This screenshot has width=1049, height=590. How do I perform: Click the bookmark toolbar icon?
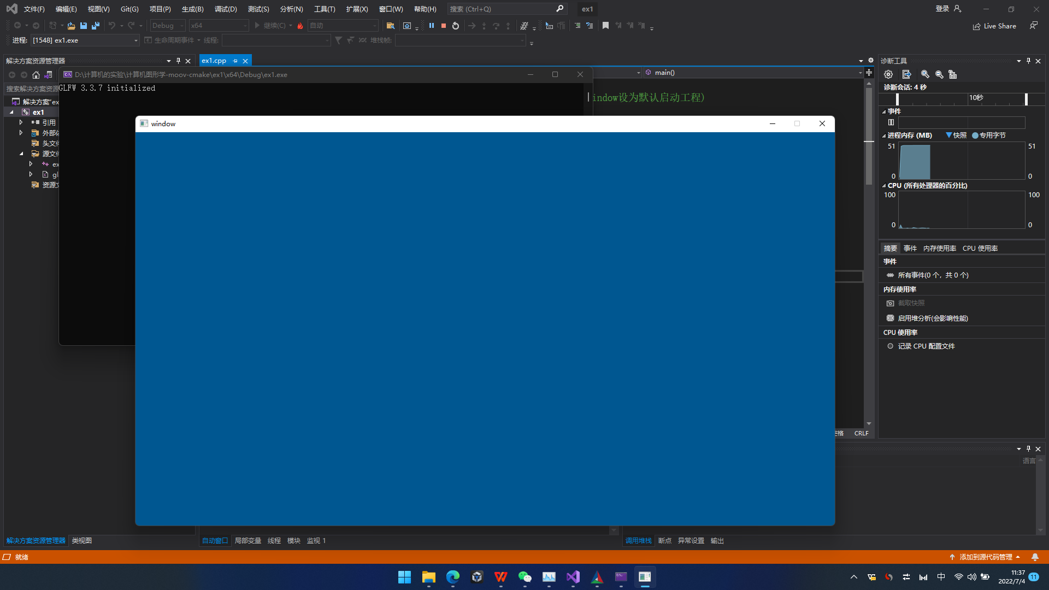(x=605, y=26)
